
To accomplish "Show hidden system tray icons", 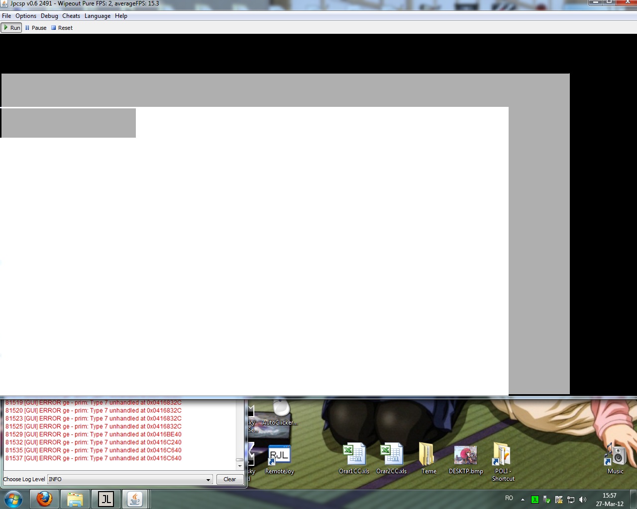I will pos(523,500).
